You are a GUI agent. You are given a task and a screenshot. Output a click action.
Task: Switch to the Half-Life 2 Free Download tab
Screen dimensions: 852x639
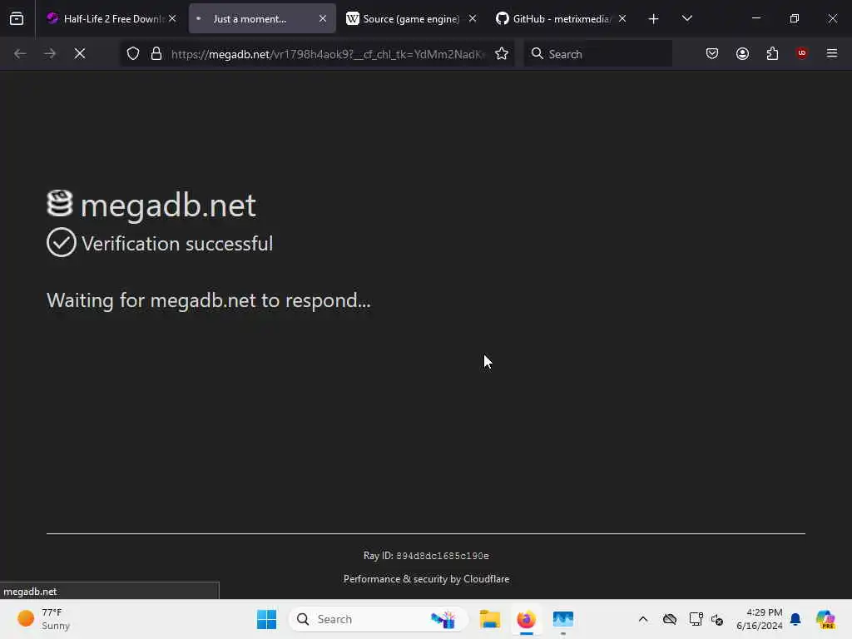point(111,18)
